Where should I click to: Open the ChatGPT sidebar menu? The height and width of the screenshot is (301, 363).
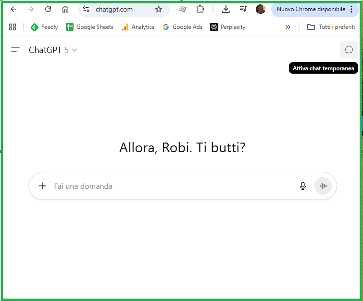[x=15, y=50]
